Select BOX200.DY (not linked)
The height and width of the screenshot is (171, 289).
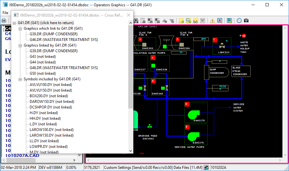49,96
